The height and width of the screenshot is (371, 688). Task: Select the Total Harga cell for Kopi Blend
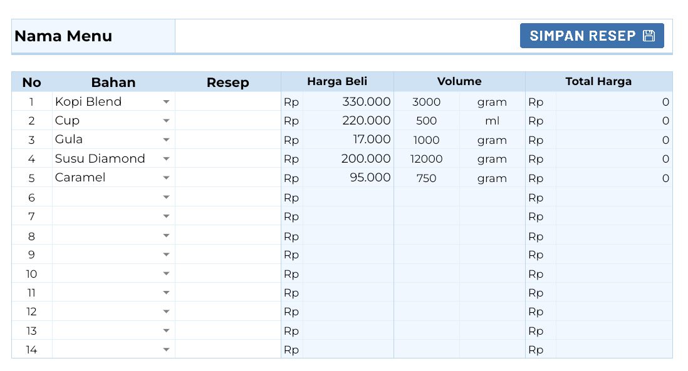pyautogui.click(x=613, y=102)
